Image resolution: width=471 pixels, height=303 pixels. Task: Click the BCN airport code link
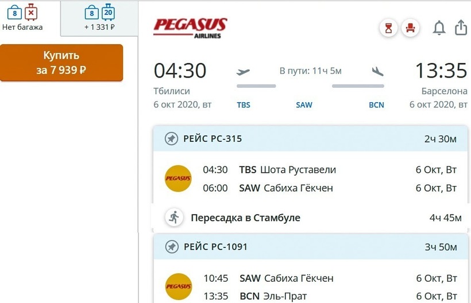[376, 105]
